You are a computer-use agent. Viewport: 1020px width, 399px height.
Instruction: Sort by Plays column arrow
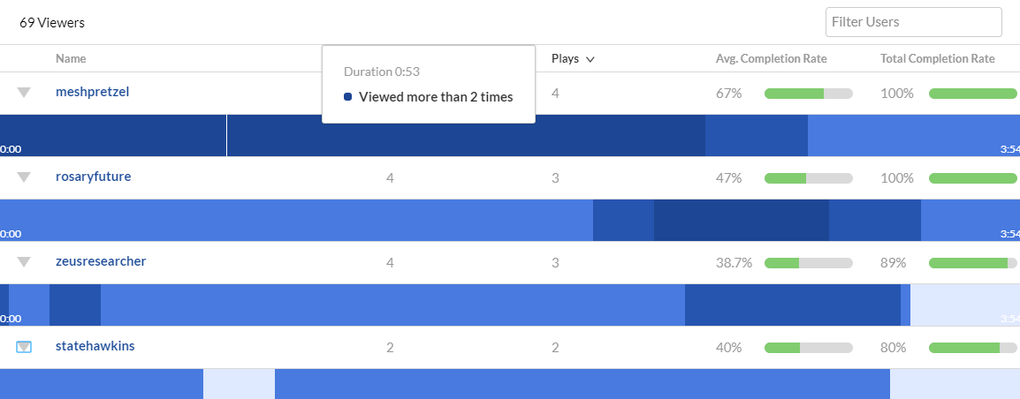590,59
